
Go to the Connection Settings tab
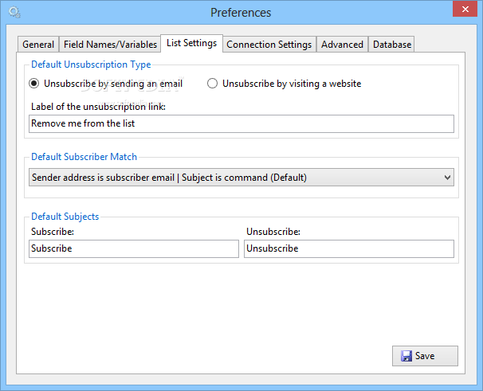point(269,45)
